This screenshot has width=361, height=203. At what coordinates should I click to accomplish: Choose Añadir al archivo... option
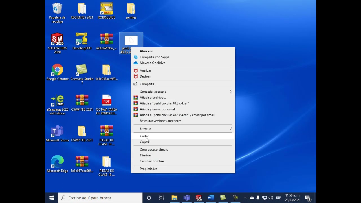pos(183,98)
